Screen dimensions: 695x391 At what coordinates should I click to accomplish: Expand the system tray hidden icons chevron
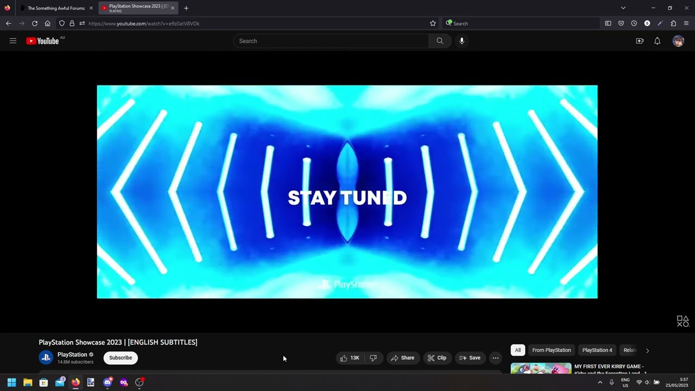600,382
